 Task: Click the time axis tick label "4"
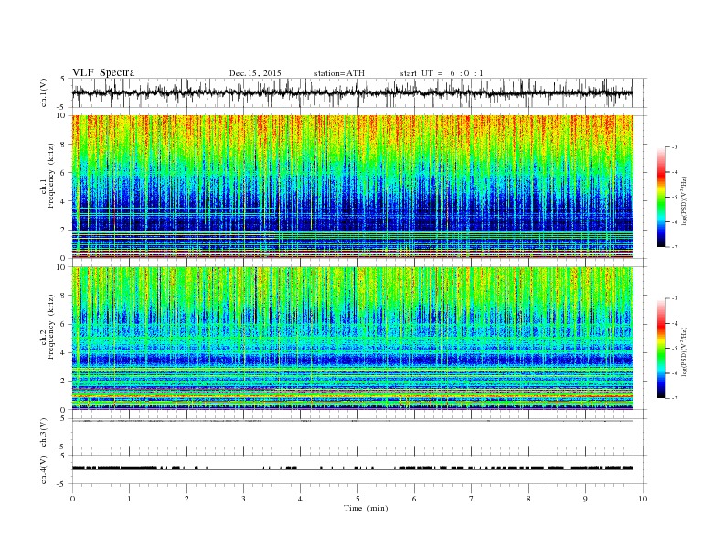coord(300,499)
